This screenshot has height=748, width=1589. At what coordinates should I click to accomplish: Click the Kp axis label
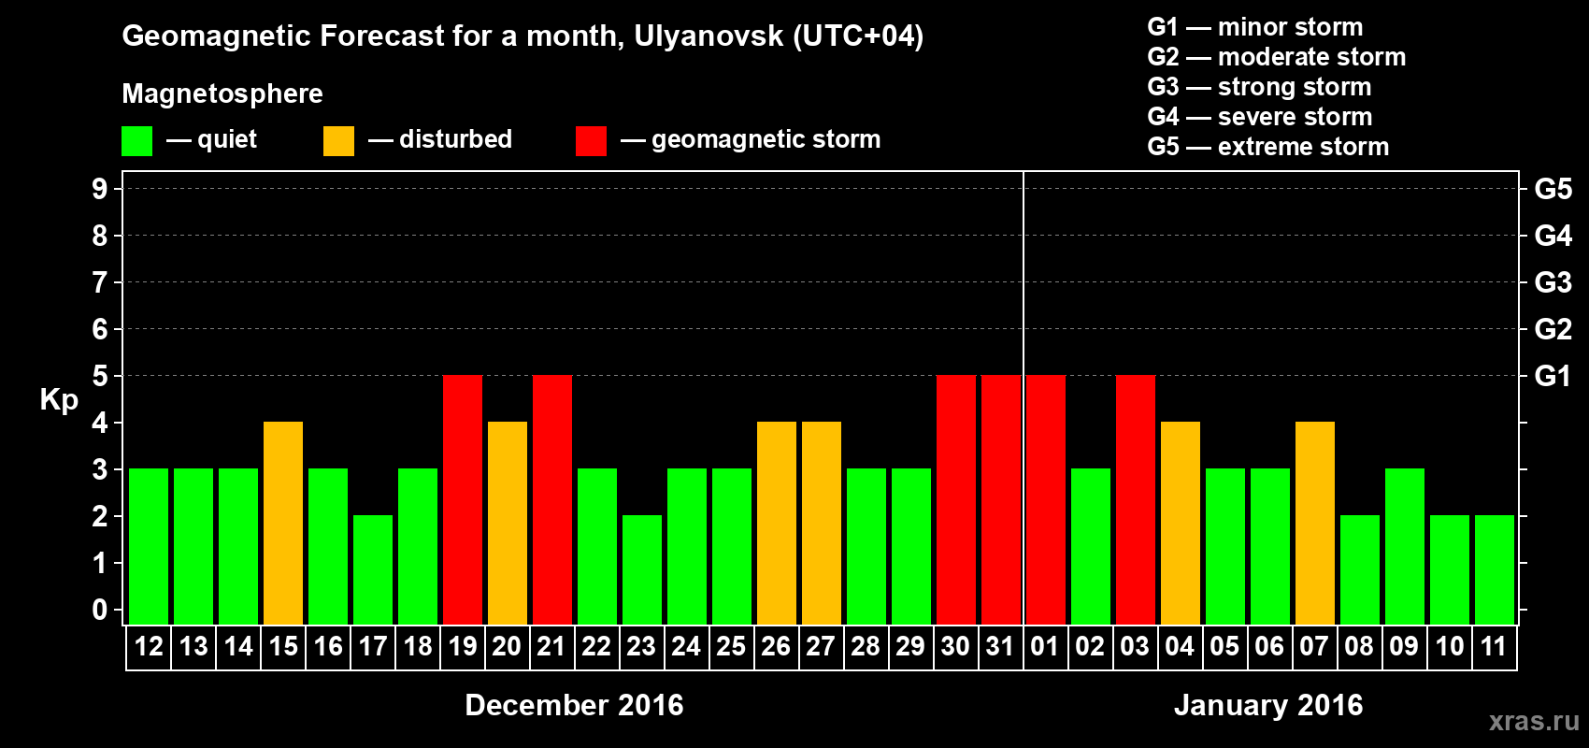[59, 400]
